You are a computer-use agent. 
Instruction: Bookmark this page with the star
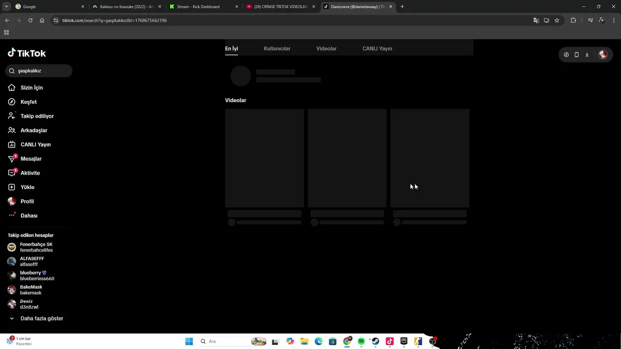[x=557, y=20]
